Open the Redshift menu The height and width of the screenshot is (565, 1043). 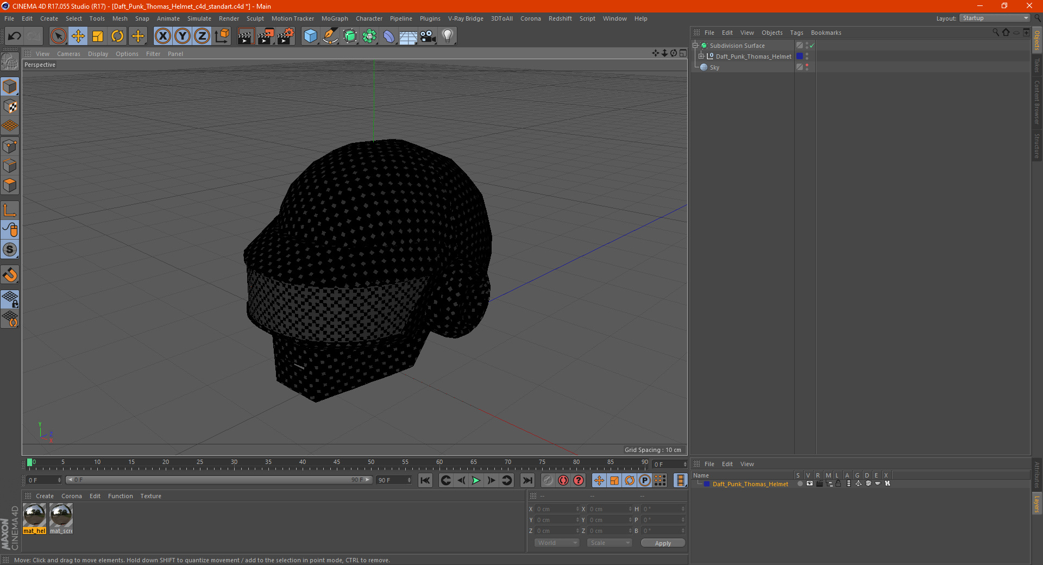[x=560, y=18]
